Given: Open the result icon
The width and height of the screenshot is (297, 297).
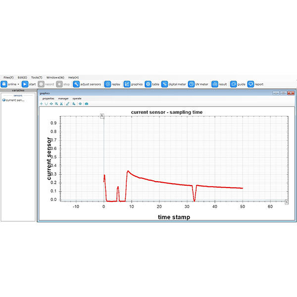Looking at the screenshot, I should (215, 84).
